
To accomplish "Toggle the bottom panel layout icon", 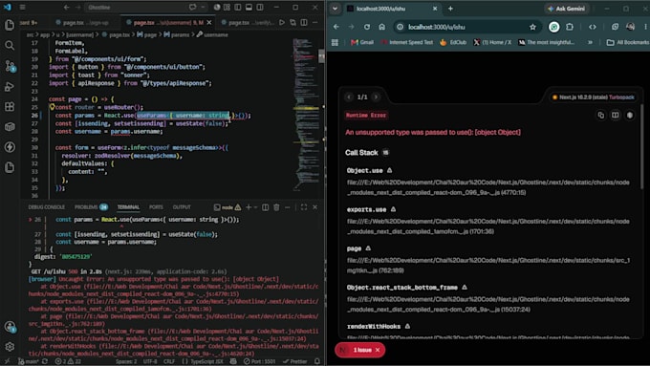I will [x=249, y=7].
